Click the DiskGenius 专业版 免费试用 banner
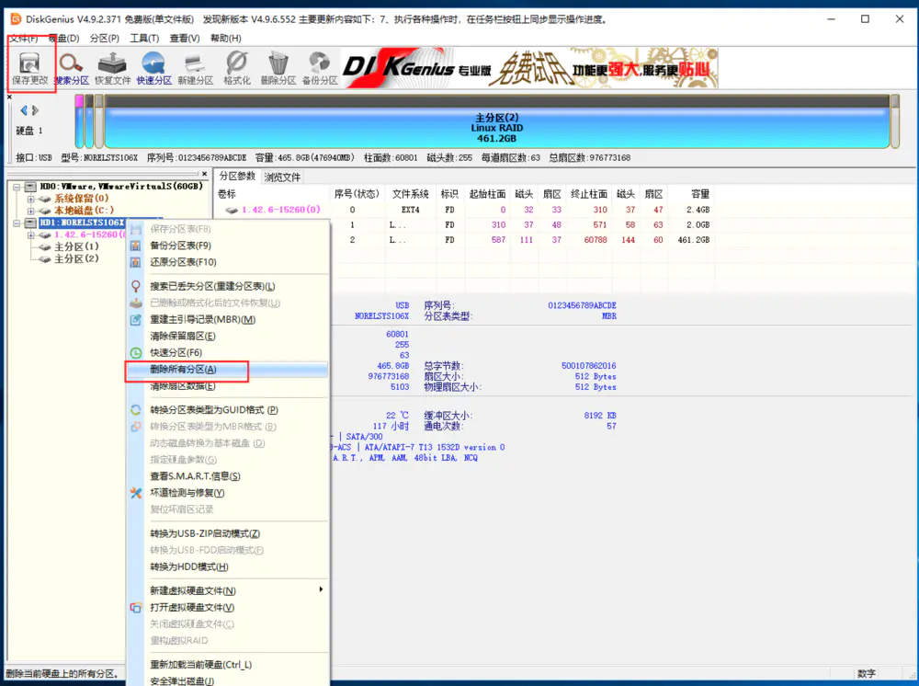The height and width of the screenshot is (686, 919). [530, 68]
